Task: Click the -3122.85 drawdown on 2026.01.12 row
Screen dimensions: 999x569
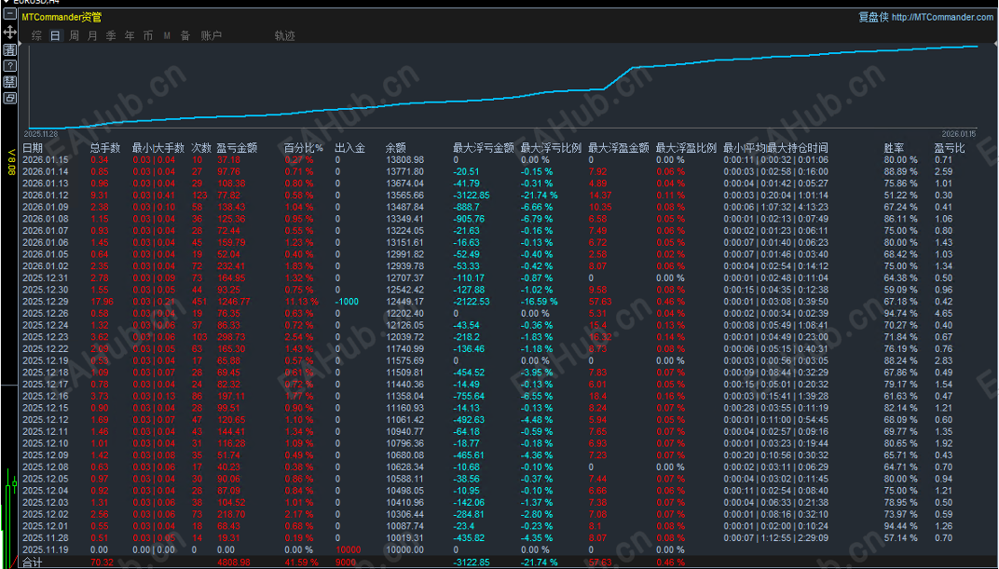Action: [472, 196]
